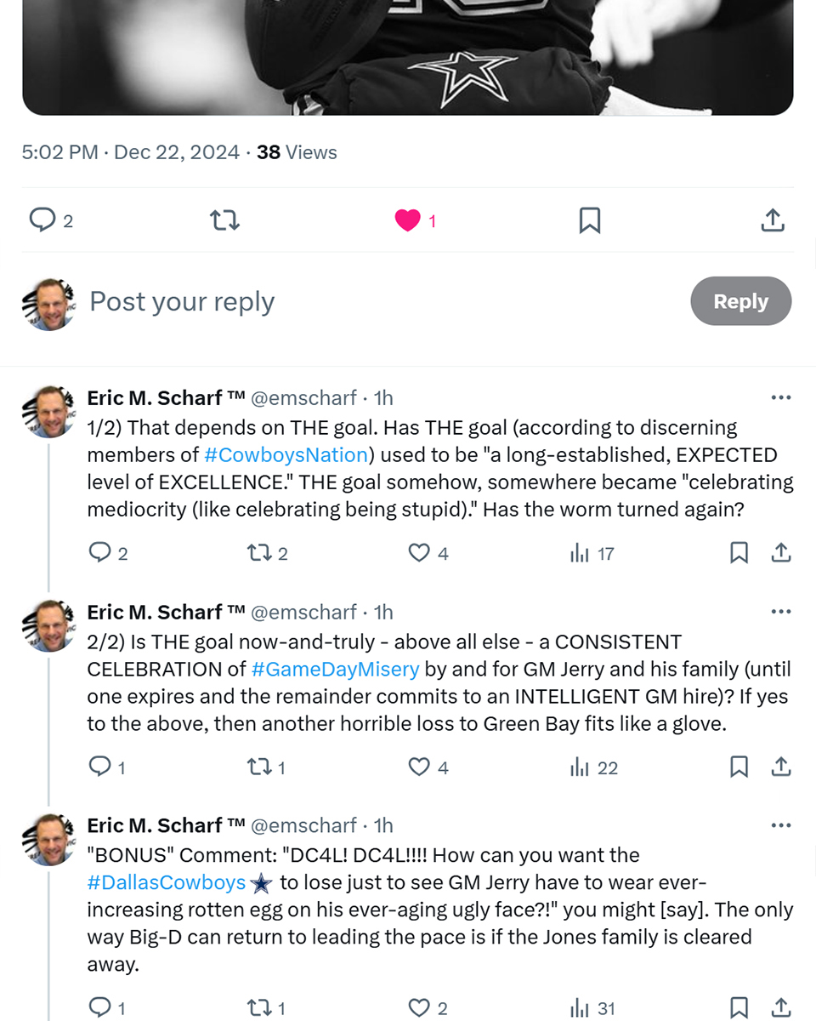Follow the #DallasCowboys hashtag link
The width and height of the screenshot is (816, 1021).
167,882
